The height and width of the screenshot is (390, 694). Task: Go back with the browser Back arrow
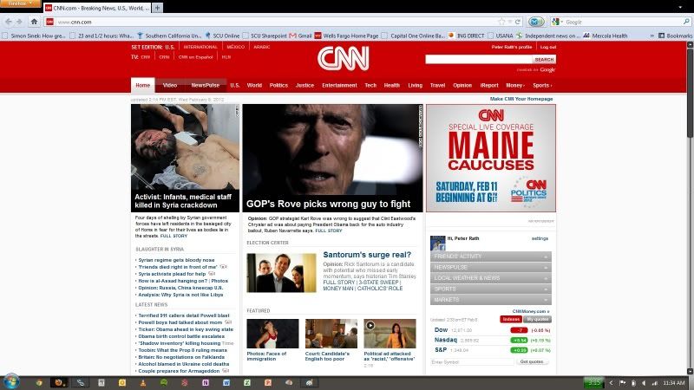[x=9, y=22]
